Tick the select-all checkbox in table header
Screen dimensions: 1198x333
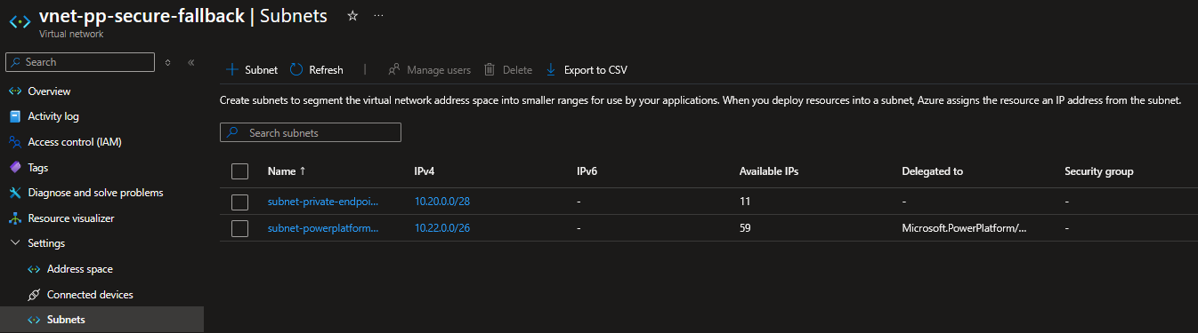tap(239, 171)
